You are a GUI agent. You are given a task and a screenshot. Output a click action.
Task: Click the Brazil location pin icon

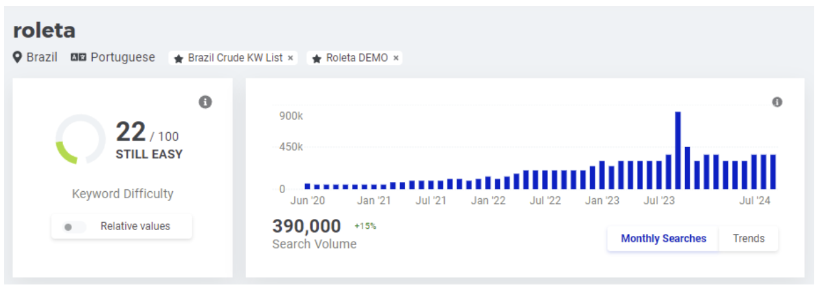[x=18, y=58]
